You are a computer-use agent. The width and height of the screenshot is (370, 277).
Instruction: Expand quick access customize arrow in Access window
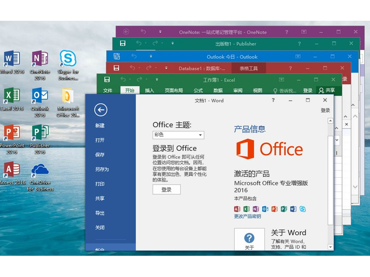click(166, 68)
